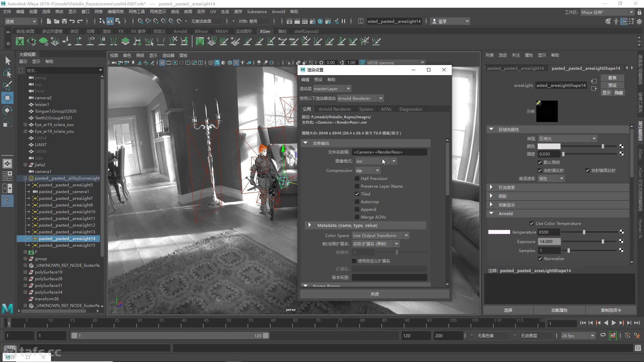Open the 预设 menu in render settings
This screenshot has width=644, height=362.
click(x=318, y=80)
